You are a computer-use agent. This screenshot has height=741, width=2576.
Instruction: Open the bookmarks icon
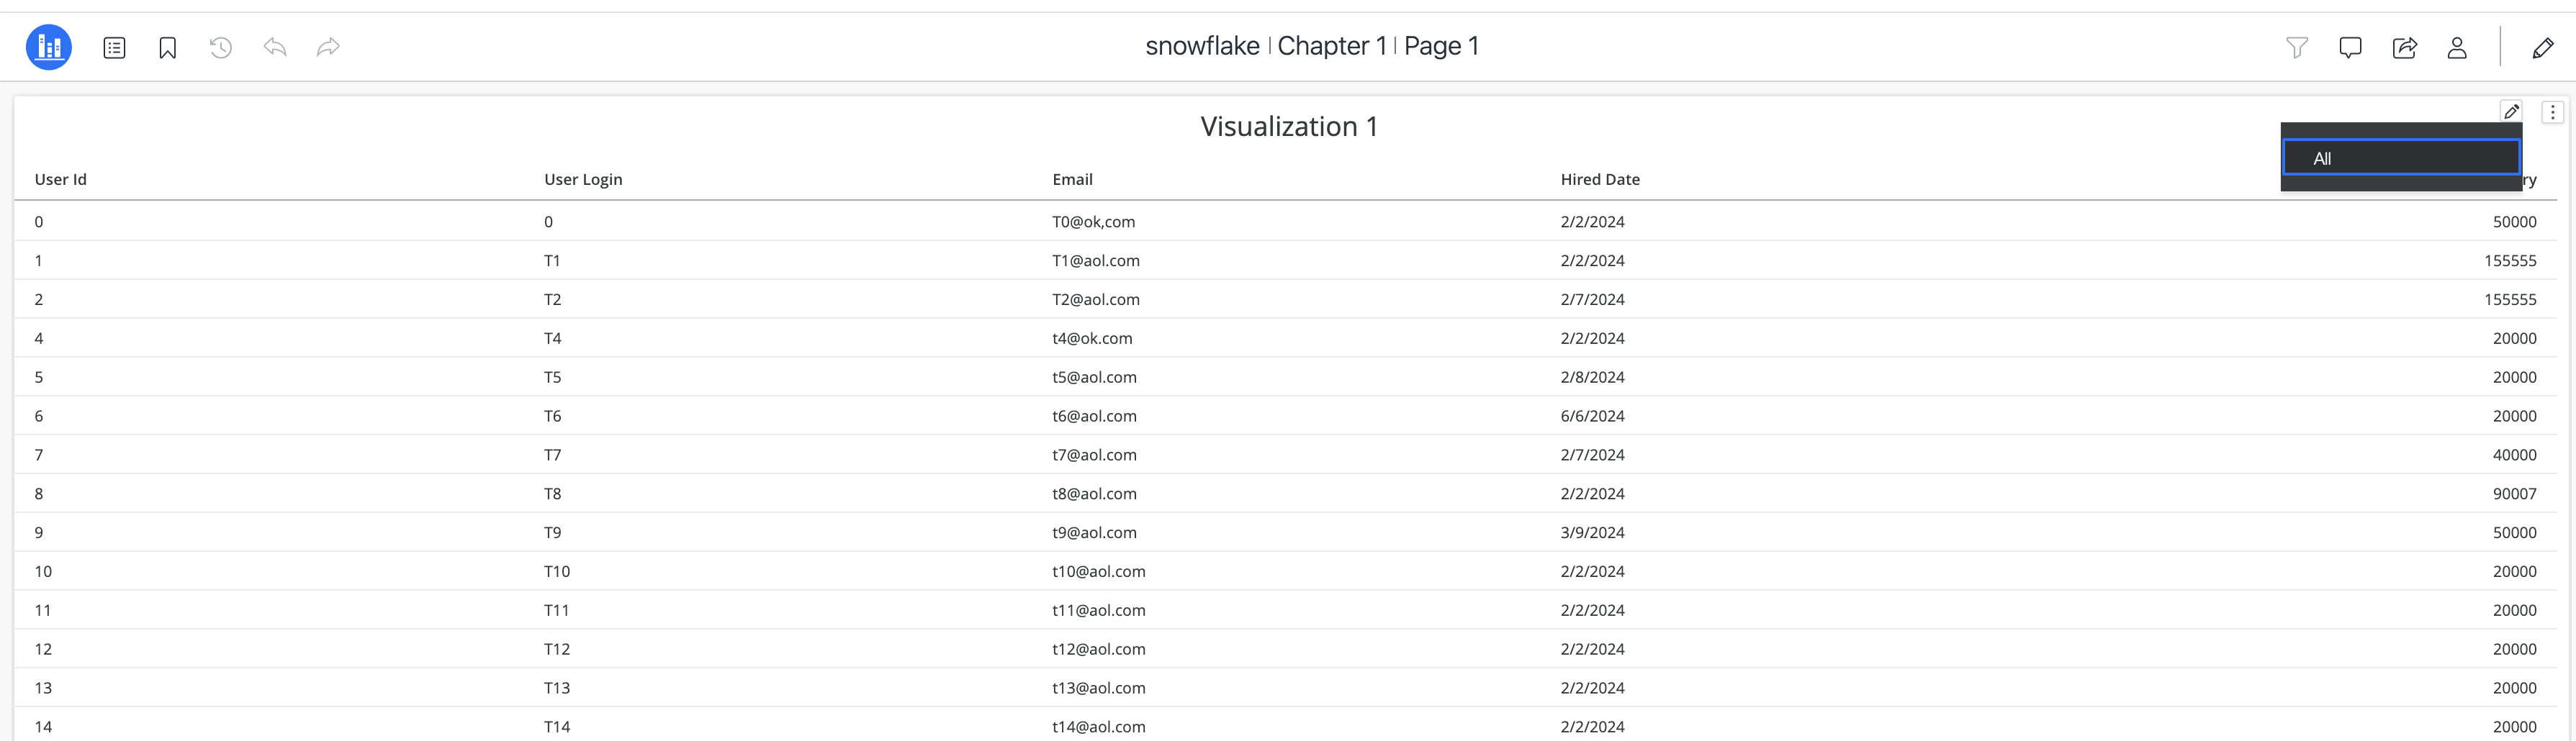(168, 47)
